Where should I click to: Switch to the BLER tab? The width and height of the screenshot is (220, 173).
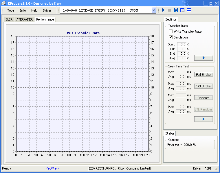[x=9, y=19]
